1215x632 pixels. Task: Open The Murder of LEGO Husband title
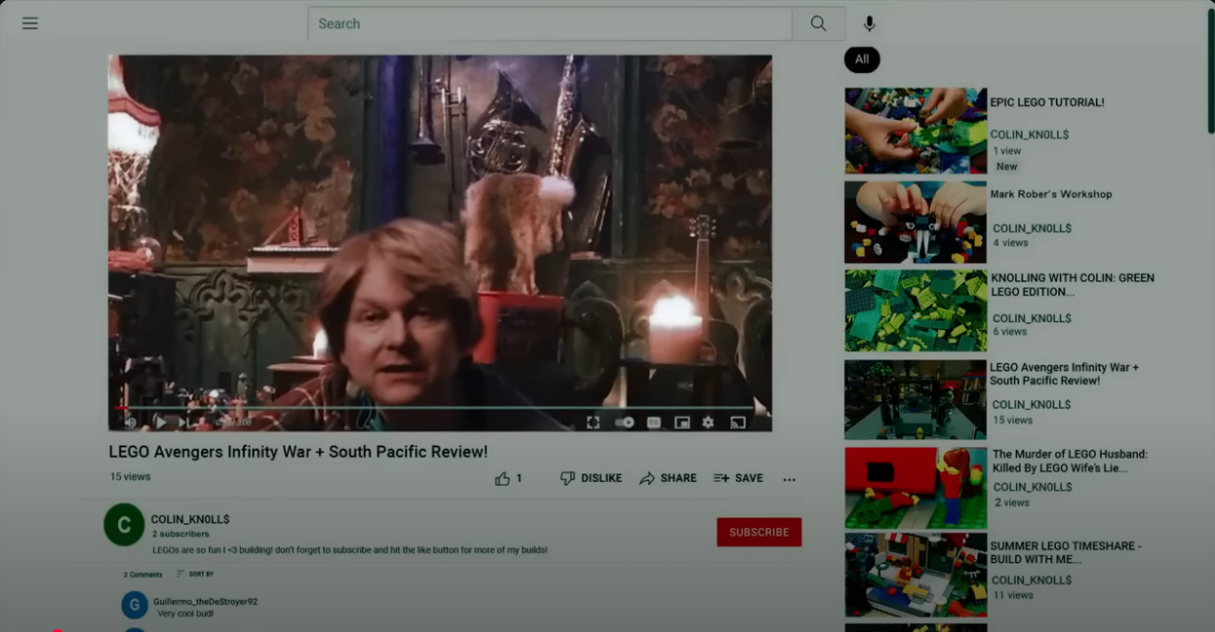(1070, 461)
